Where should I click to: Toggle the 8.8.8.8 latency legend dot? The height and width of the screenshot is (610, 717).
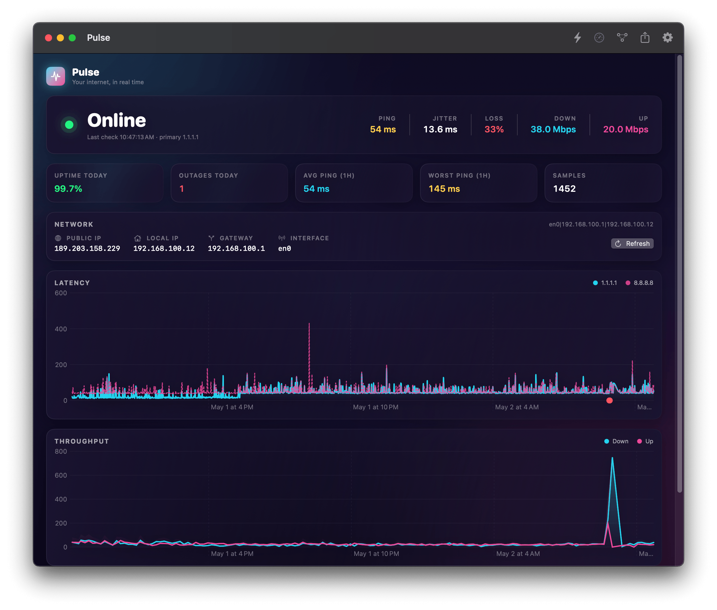(628, 283)
